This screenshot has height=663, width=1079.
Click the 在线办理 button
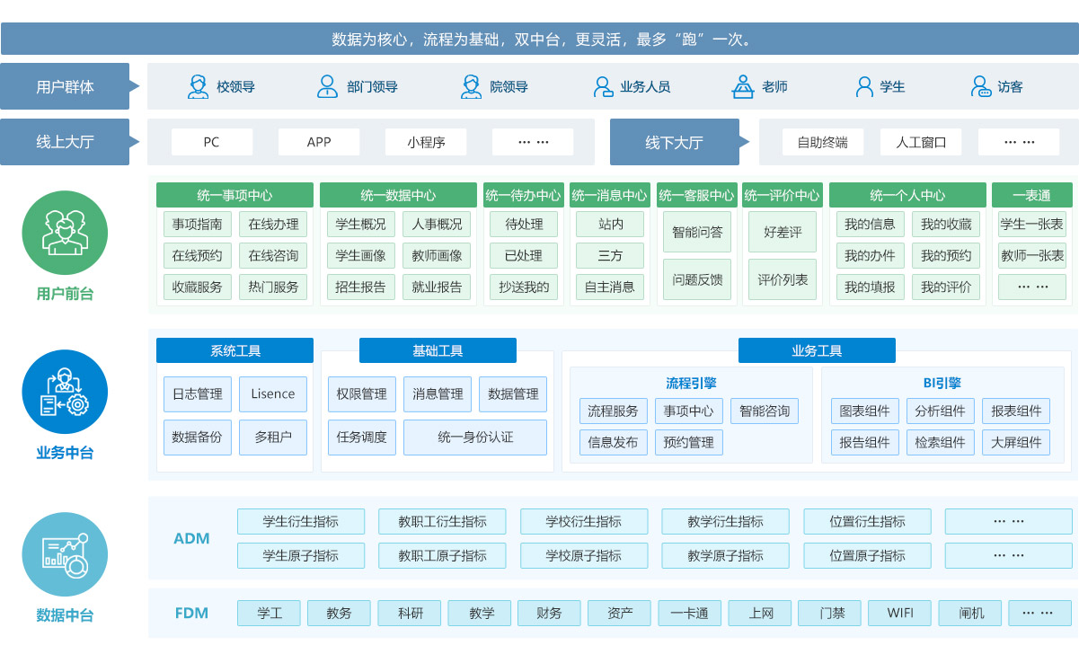pos(273,224)
